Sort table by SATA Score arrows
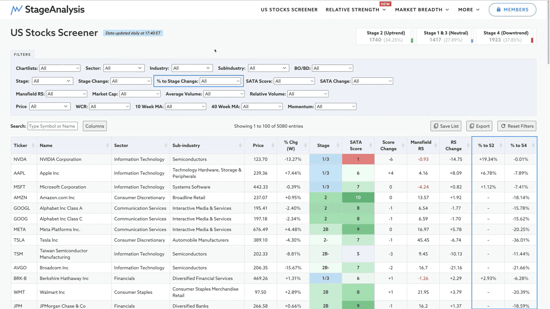This screenshot has height=309, width=550. (370, 145)
